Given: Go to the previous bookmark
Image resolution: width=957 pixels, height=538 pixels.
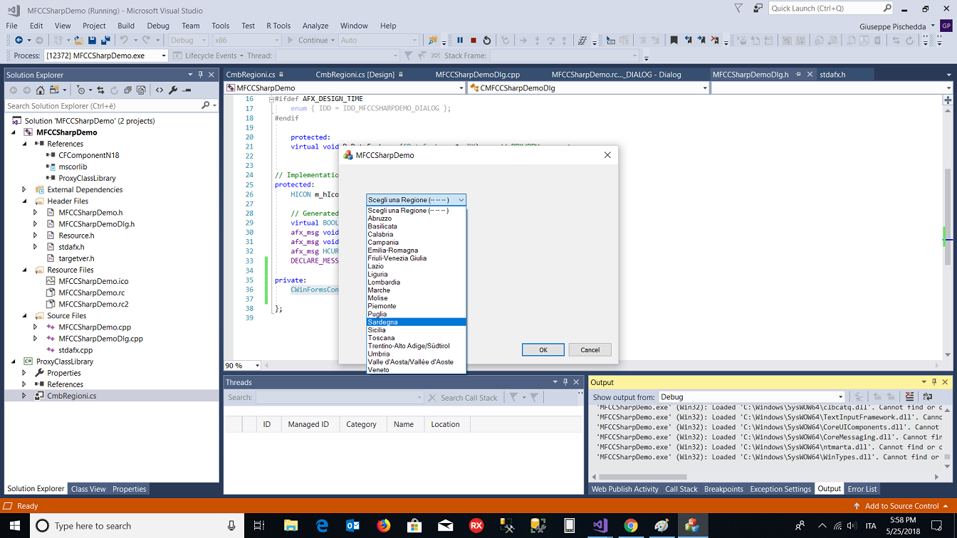Looking at the screenshot, I should click(688, 41).
